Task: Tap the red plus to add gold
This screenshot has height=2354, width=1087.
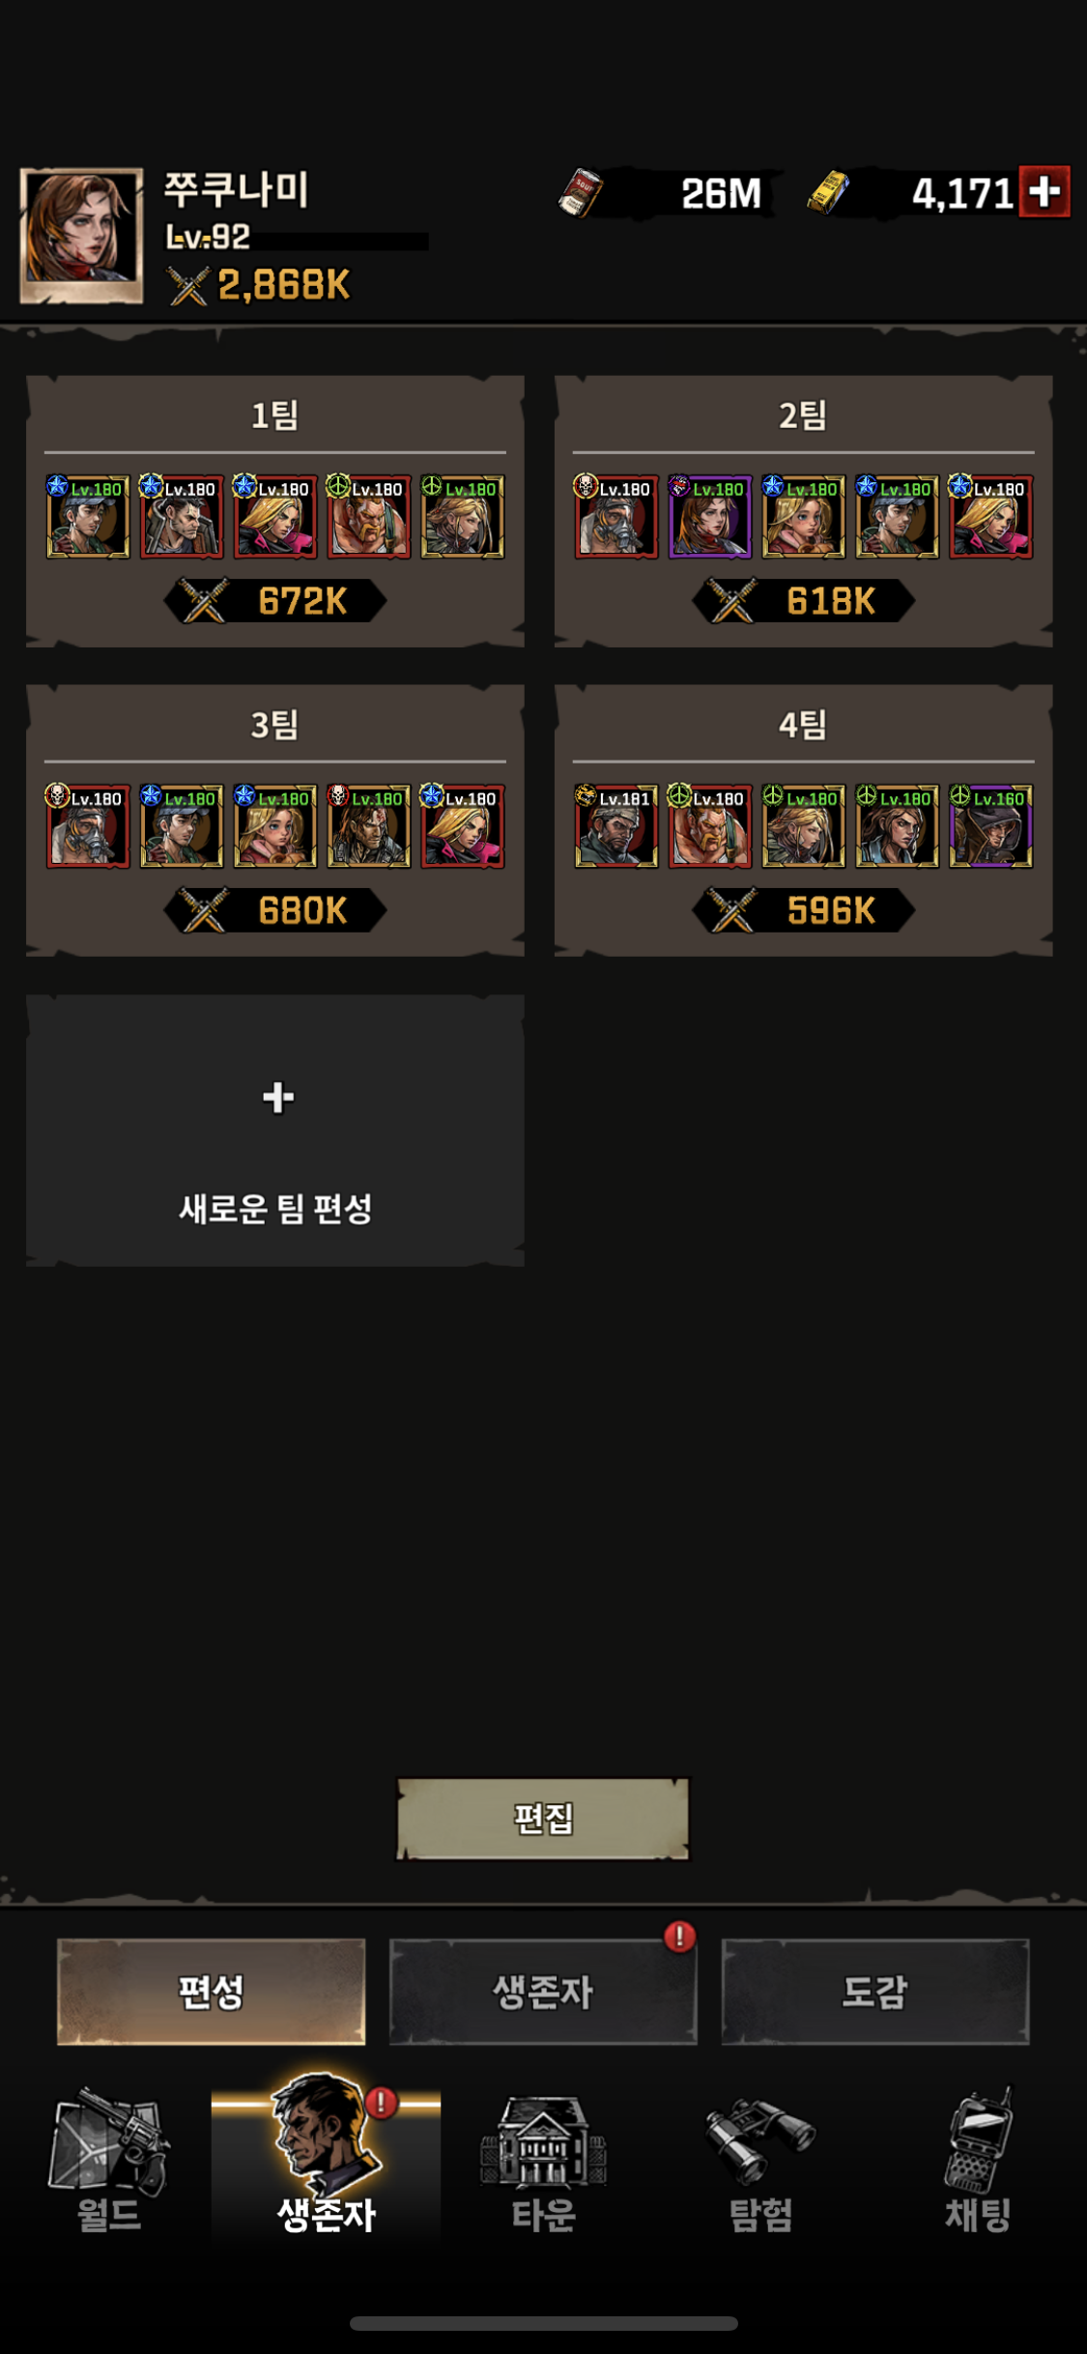Action: pos(1044,191)
